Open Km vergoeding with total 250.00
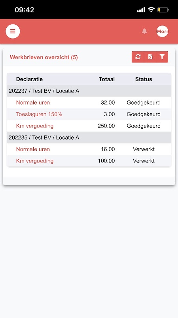This screenshot has width=178, height=318. (x=35, y=126)
